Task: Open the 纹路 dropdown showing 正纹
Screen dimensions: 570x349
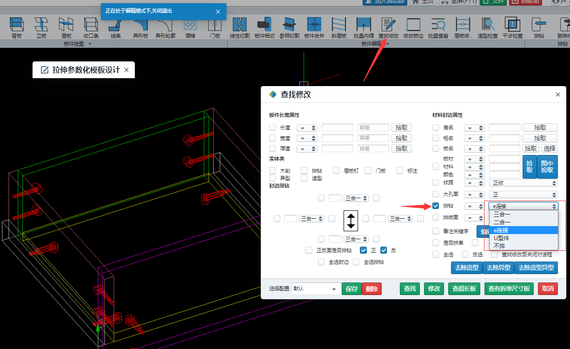Action: coord(523,183)
